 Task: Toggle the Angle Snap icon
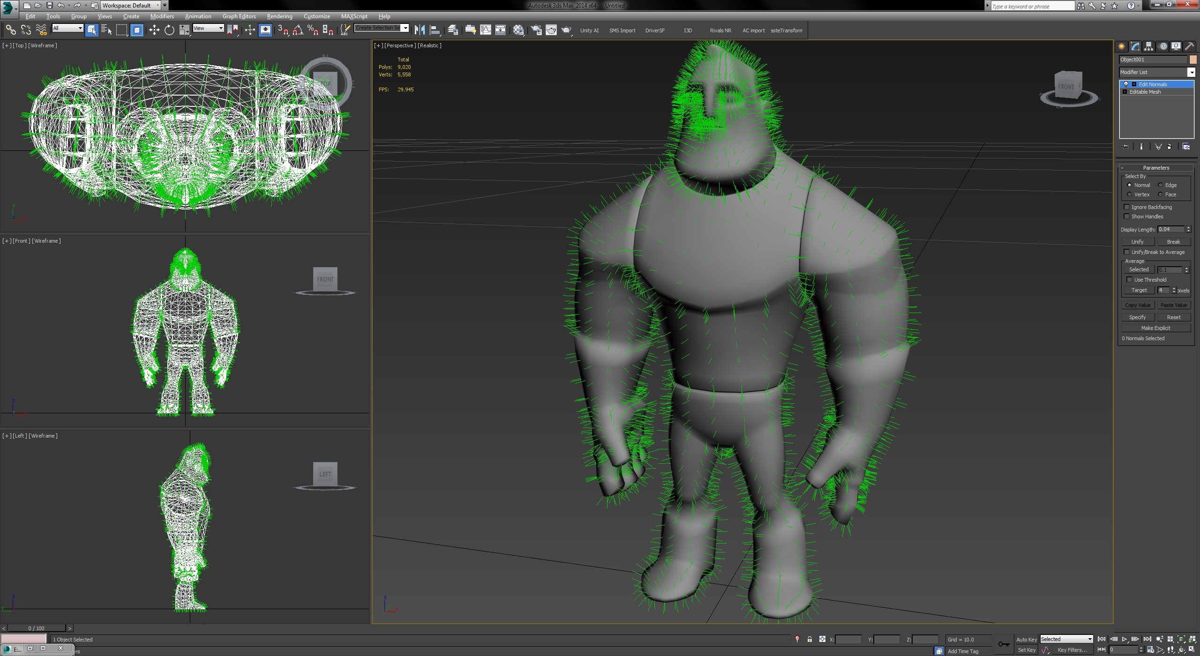point(298,30)
